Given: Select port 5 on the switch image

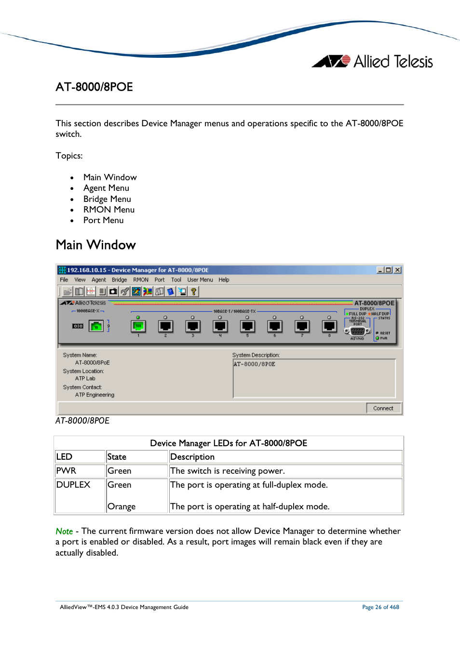Looking at the screenshot, I should (248, 326).
